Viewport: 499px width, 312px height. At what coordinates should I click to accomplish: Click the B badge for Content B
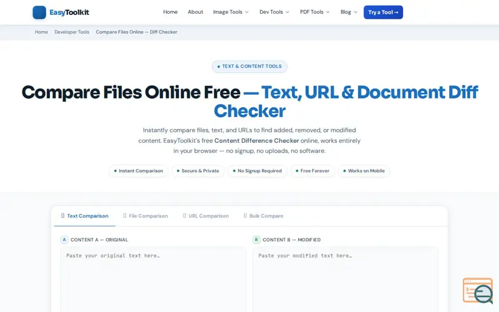[256, 240]
